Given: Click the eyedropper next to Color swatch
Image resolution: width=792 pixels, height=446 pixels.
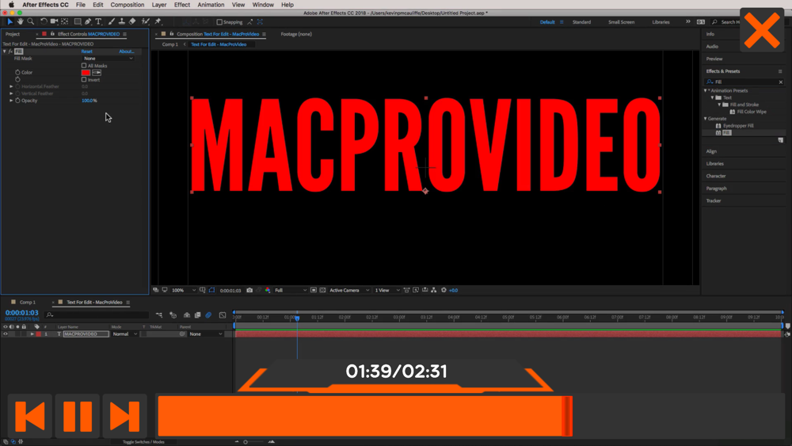Looking at the screenshot, I should 97,73.
